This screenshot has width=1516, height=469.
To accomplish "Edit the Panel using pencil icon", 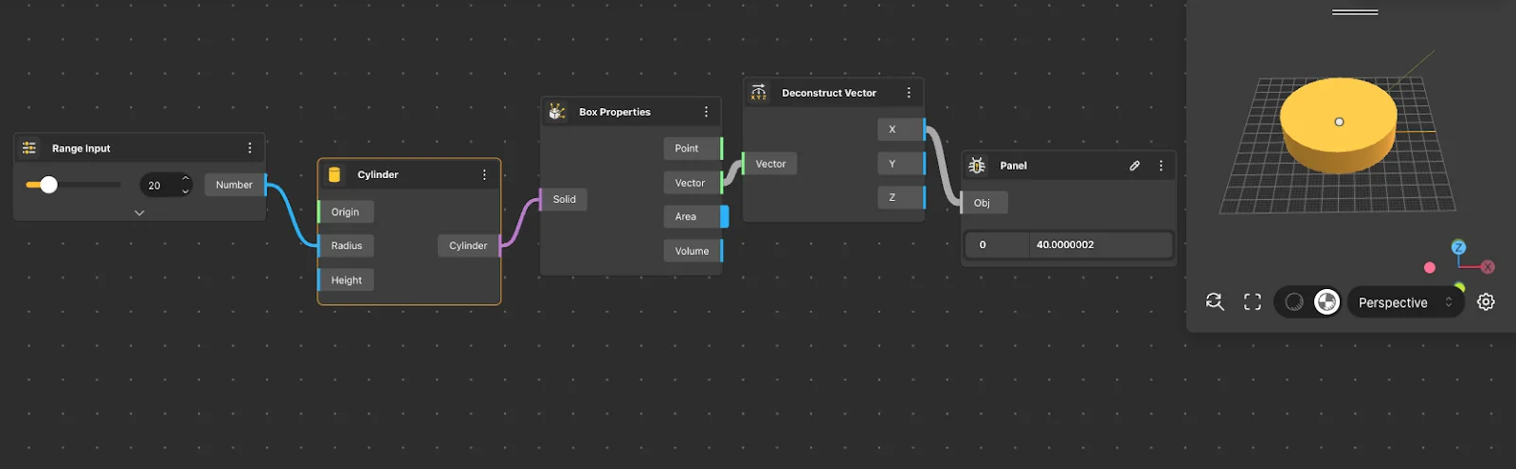I will coord(1134,166).
